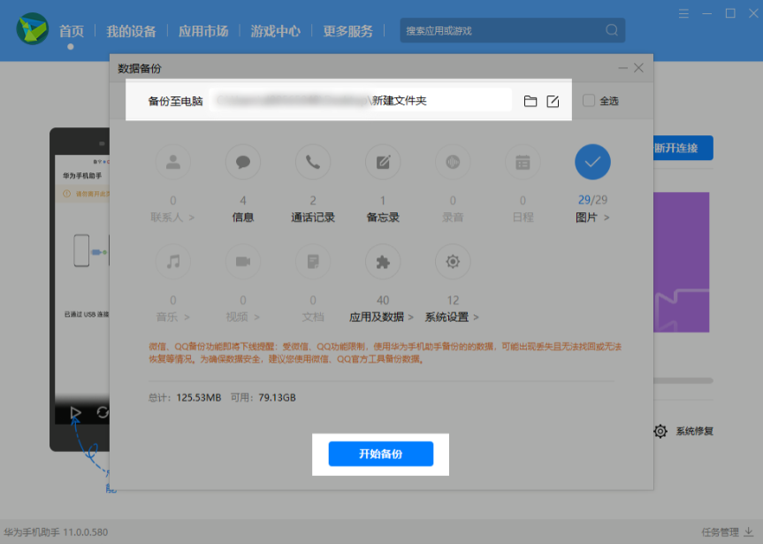The height and width of the screenshot is (544, 763).
Task: Click the 总计 125.53MB text
Action: click(x=185, y=398)
